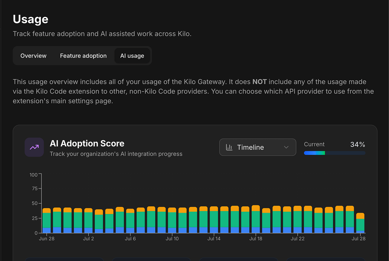Click the bold "NOT" word in the description
This screenshot has height=261, width=389.
[260, 82]
